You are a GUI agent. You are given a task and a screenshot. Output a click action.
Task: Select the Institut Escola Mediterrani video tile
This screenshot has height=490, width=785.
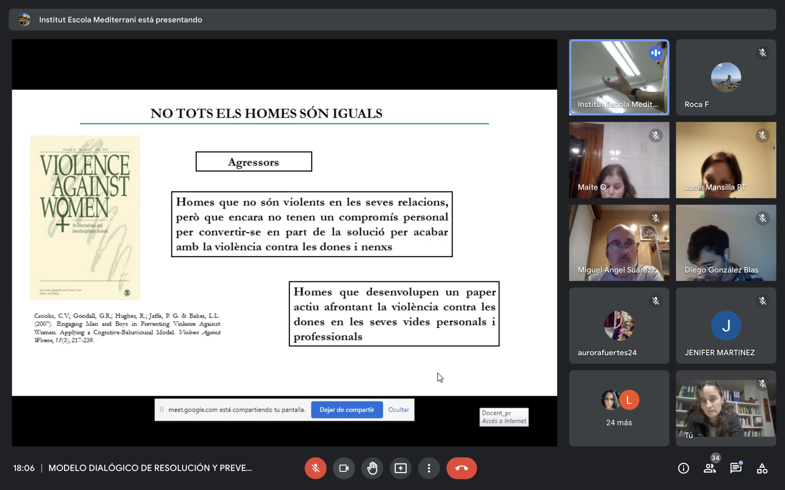619,77
